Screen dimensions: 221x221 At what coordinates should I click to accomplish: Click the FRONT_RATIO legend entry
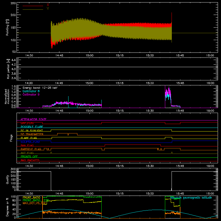coord(31,198)
